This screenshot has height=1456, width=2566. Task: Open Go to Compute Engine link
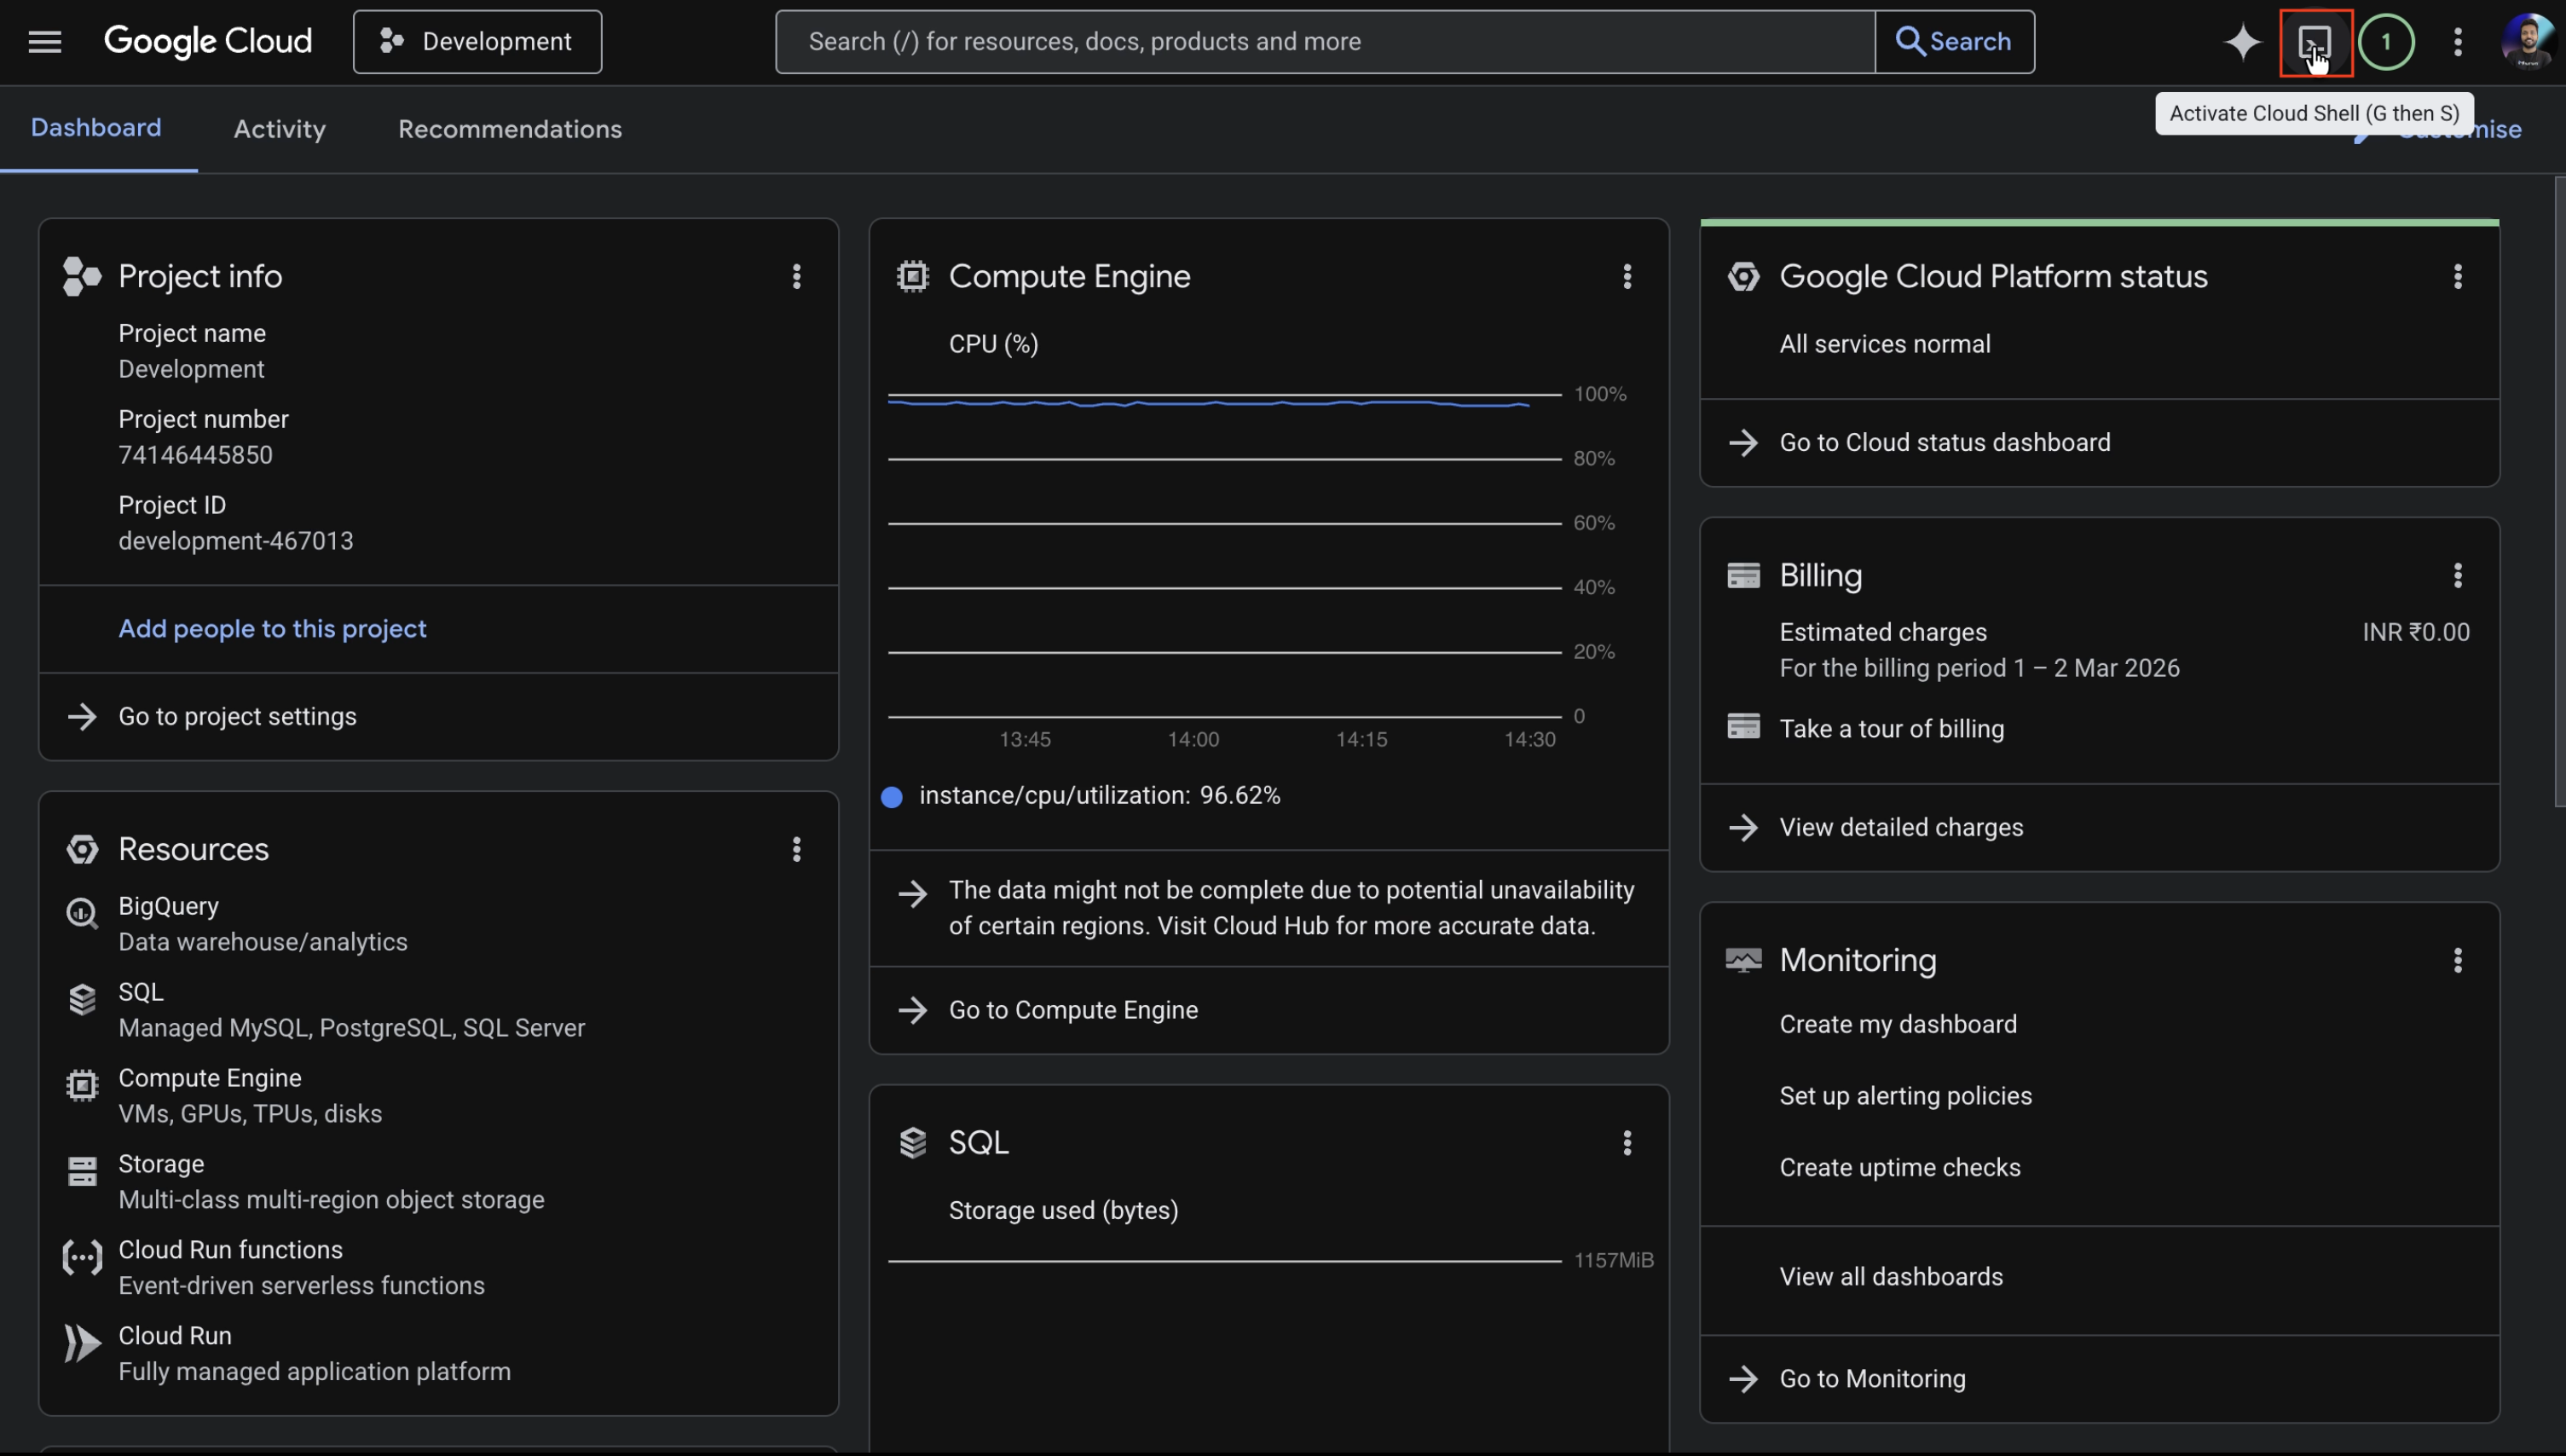click(x=1073, y=1010)
